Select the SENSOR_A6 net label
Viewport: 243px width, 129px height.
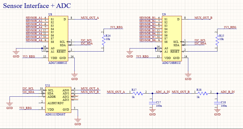(x=34, y=34)
